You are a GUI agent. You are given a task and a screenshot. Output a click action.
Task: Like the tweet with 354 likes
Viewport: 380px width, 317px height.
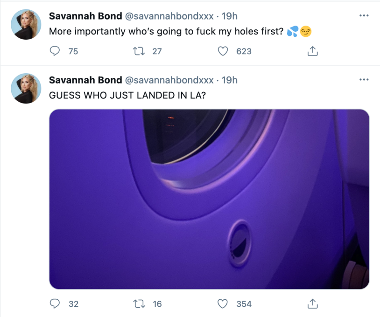coord(223,304)
